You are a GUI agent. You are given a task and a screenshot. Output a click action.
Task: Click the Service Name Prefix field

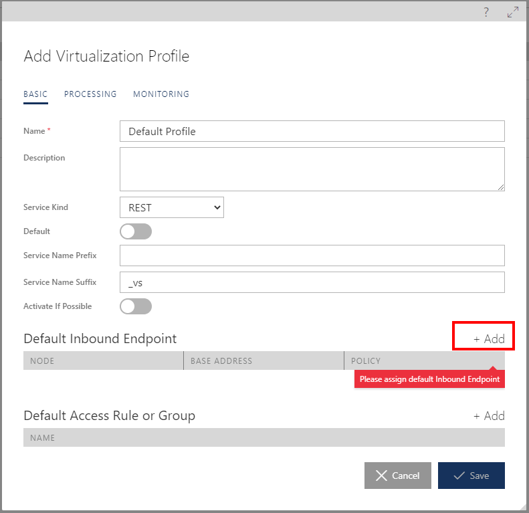[x=312, y=255]
